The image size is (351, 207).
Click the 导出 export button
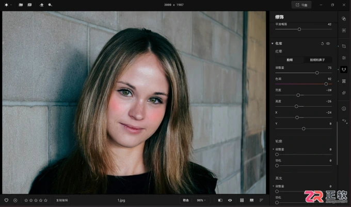tap(301, 5)
